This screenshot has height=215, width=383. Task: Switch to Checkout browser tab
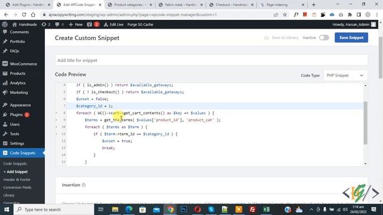click(231, 5)
